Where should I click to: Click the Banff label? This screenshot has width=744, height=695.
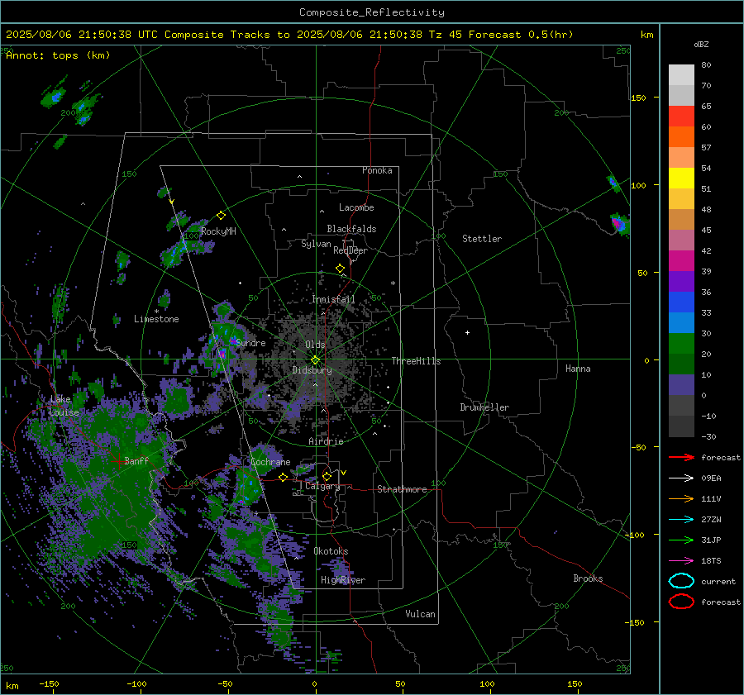[136, 461]
